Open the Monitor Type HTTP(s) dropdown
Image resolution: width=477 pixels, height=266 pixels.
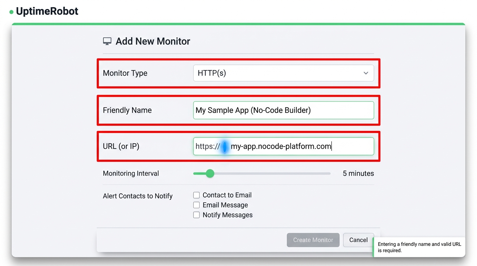tap(277, 73)
